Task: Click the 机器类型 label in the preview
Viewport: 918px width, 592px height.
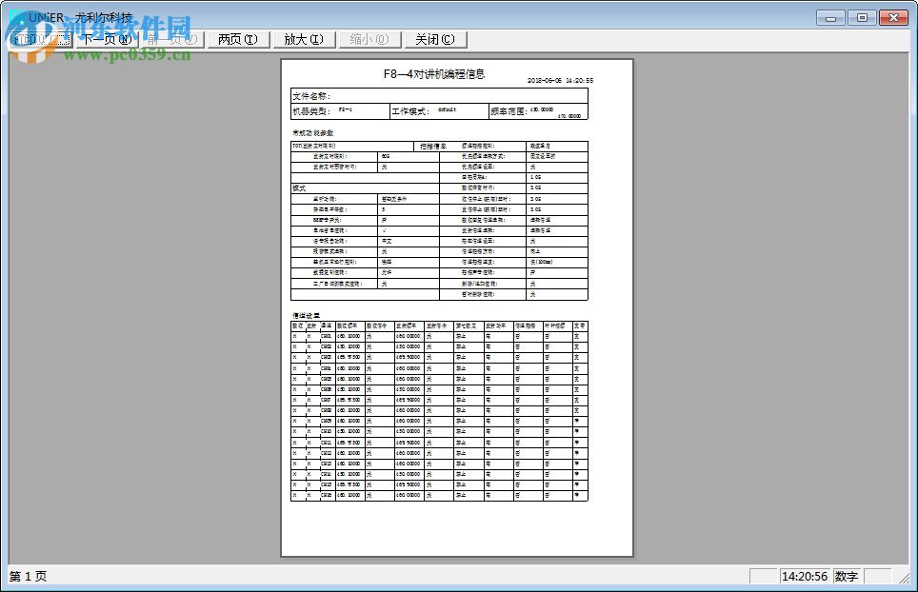Action: point(311,111)
